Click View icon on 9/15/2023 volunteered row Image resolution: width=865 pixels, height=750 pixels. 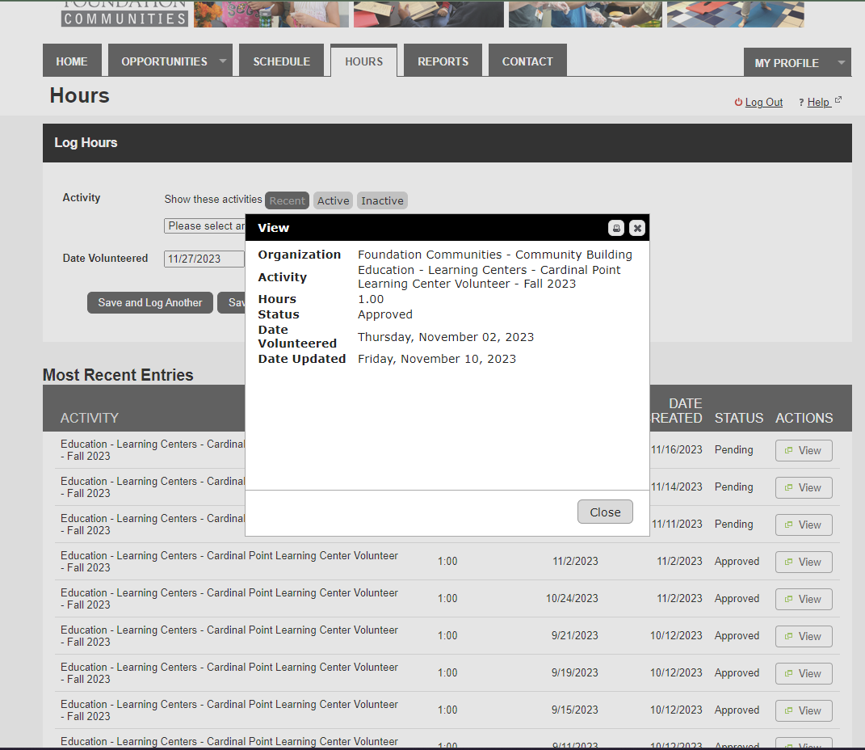coord(789,710)
